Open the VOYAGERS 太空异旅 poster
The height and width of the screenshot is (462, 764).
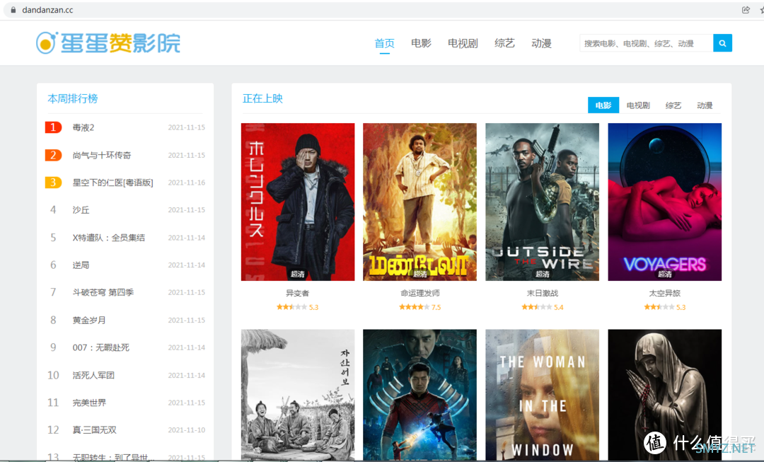[x=664, y=202]
